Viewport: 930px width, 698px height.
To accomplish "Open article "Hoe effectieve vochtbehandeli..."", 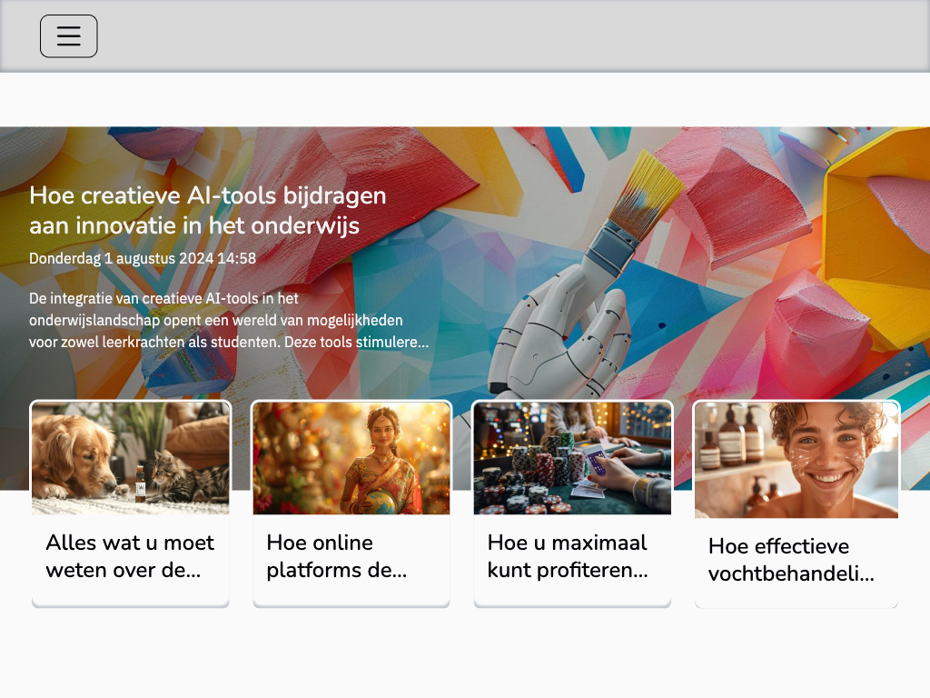I will (x=791, y=560).
